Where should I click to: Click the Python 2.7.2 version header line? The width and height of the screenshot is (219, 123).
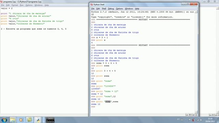(x=142, y=12)
